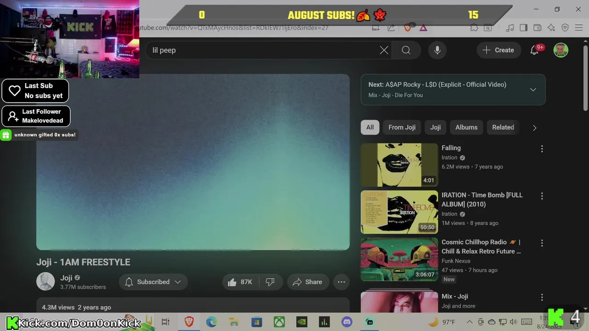Clear the YouTube search box text
589x331 pixels.
tap(384, 50)
